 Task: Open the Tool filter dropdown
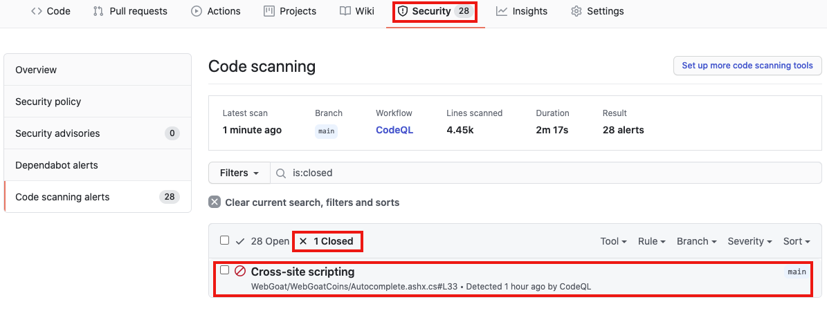point(614,241)
